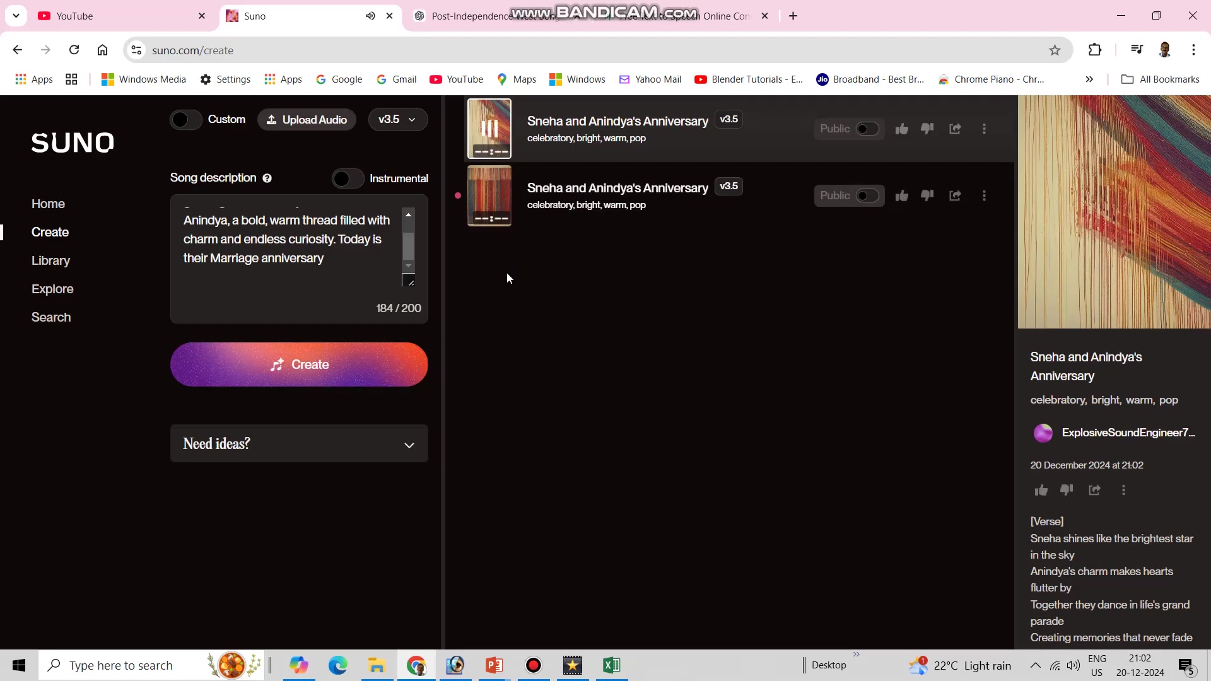Dislike the song in the details panel
Screen dimensions: 1211x681
tap(1067, 490)
